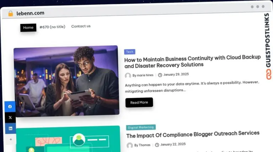Screen dimensions: 273x152
Task: Open the Cloud Backup article featured image
Action: click(66, 81)
